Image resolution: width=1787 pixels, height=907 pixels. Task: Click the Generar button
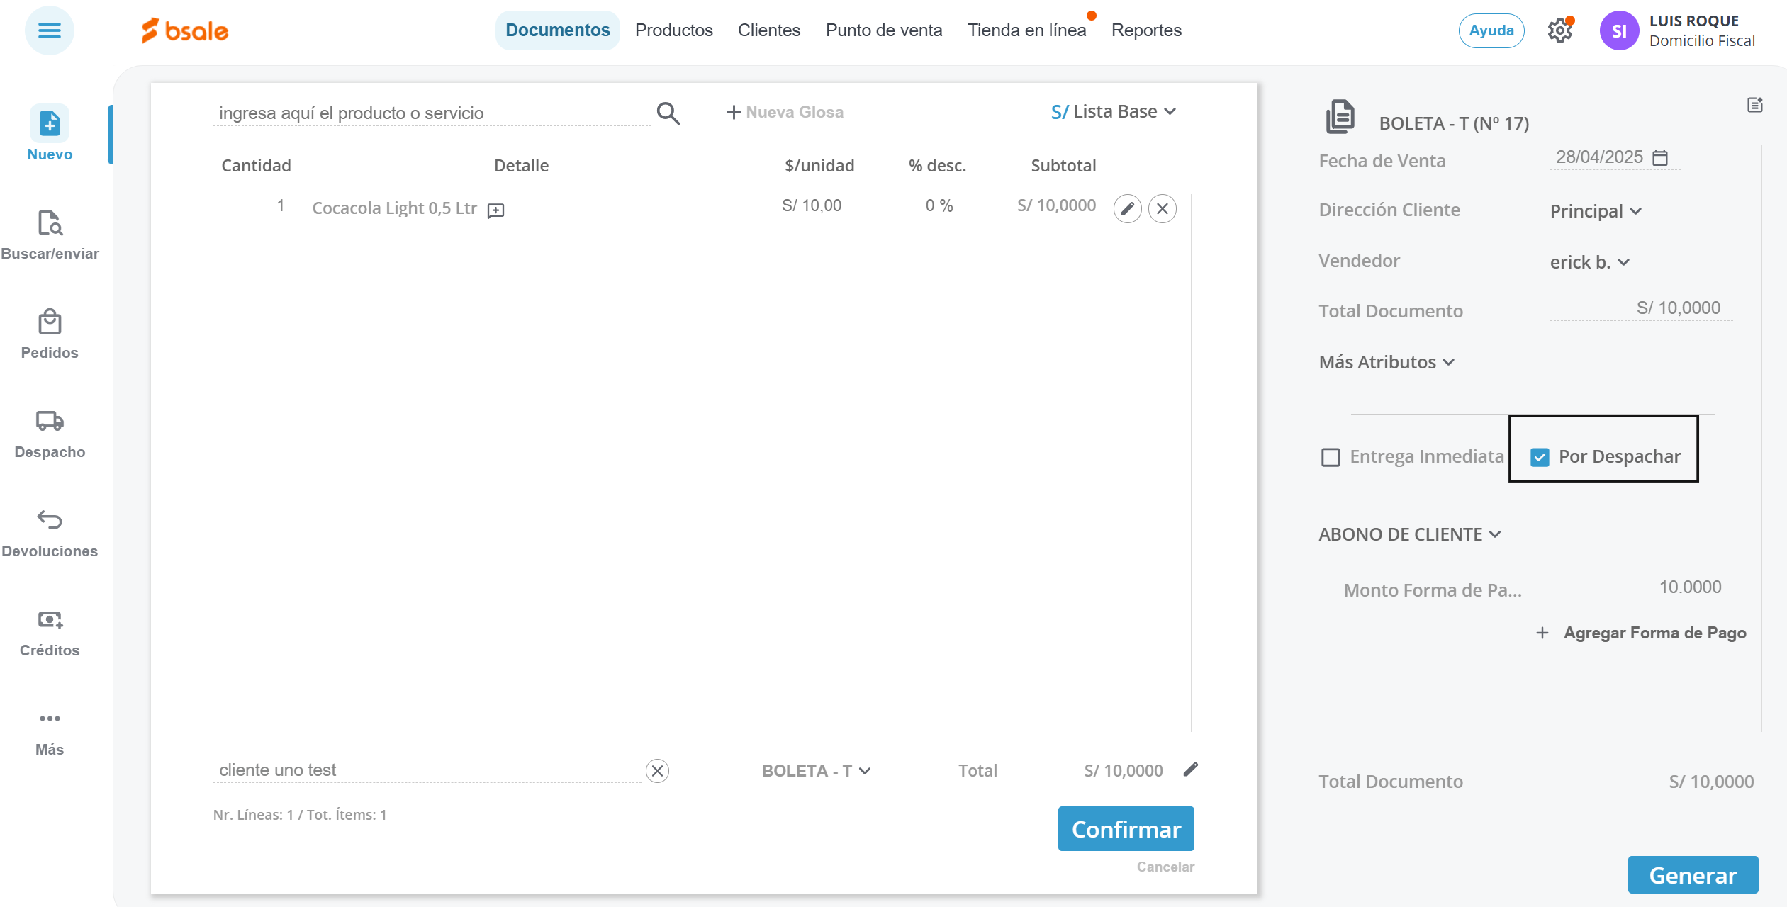pyautogui.click(x=1693, y=875)
